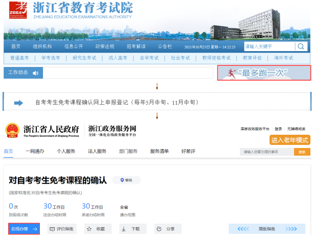This screenshot has width=314, height=243.
Task: Click the 请输入关键字 search field
Action: 269,46
